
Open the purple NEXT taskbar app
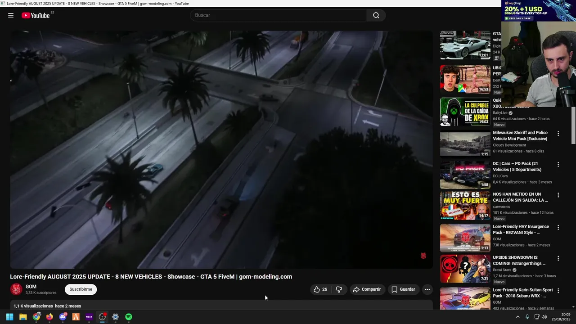click(89, 317)
